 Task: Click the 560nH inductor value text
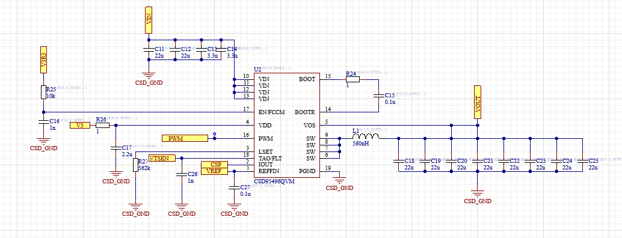360,144
